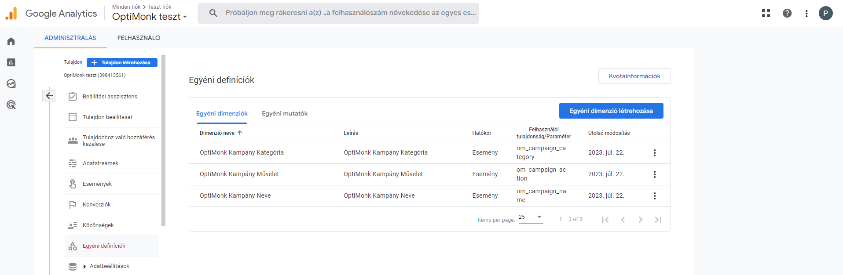Click the Konverziók flag icon
The image size is (843, 275).
coord(73,205)
